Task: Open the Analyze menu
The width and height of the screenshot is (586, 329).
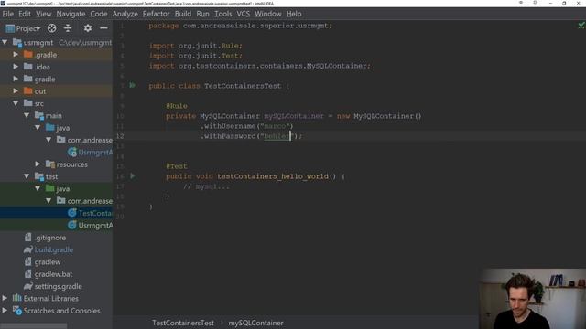Action: [x=125, y=14]
